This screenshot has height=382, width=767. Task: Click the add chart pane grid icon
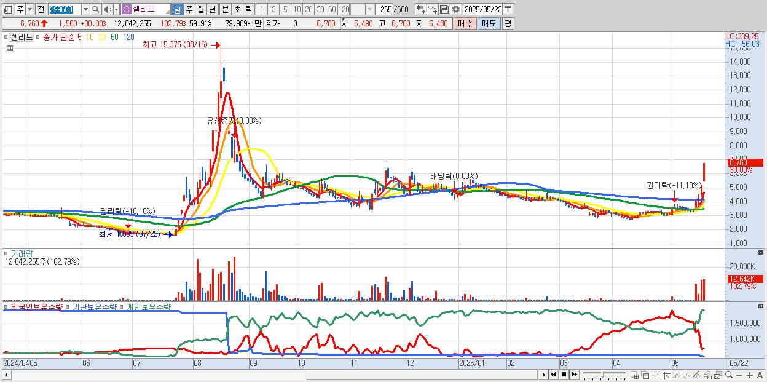(x=634, y=375)
